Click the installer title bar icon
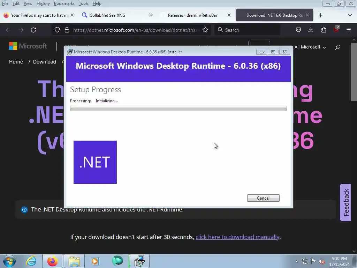 [x=70, y=52]
